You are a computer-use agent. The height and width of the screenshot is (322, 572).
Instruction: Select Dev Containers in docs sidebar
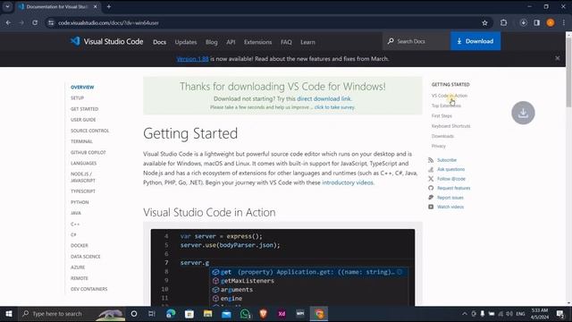pyautogui.click(x=89, y=289)
